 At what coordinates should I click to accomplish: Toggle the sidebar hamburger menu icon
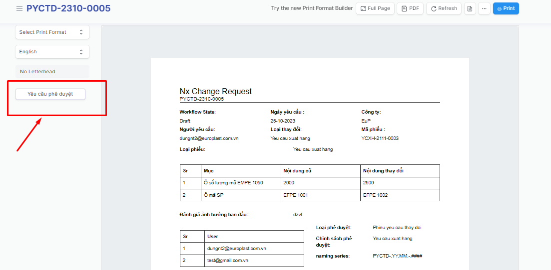coord(19,8)
